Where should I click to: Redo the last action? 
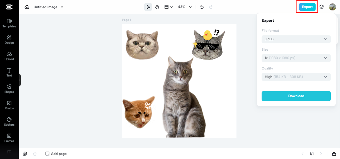[211, 7]
